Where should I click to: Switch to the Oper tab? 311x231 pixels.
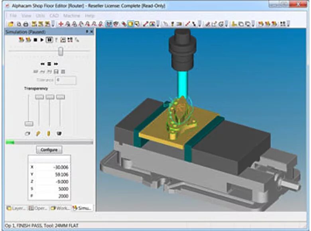point(38,208)
